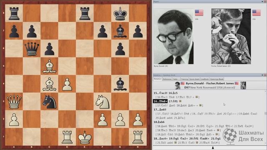The width and height of the screenshot is (267, 150).
Task: Select the black rook on e8
Action: [x=85, y=13]
